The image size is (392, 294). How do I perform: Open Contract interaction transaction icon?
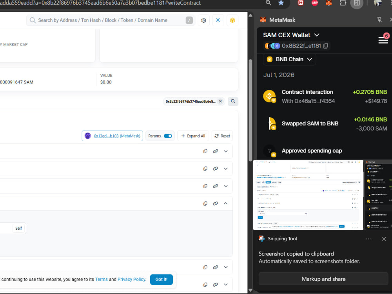(x=270, y=96)
